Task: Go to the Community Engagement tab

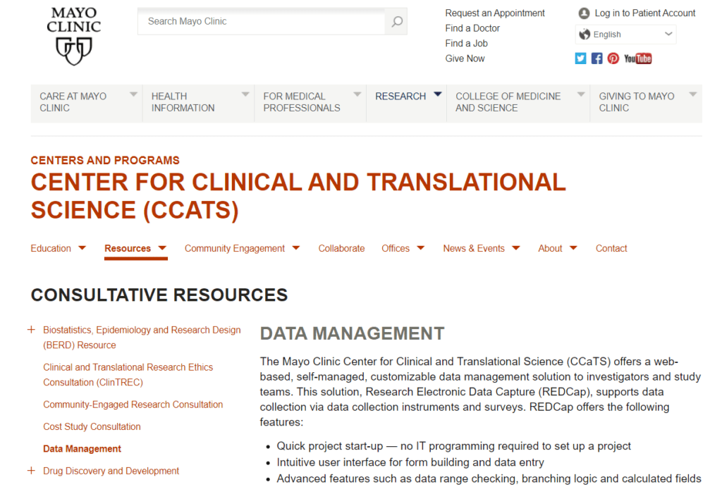Action: [x=235, y=249]
